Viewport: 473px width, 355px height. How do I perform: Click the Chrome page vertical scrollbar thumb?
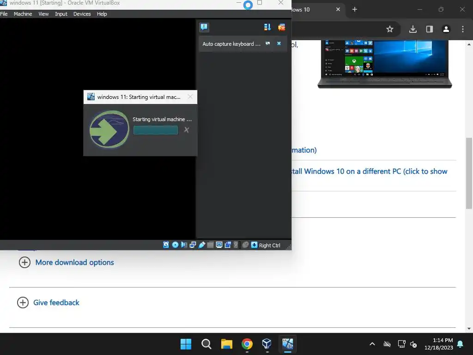tap(469, 173)
